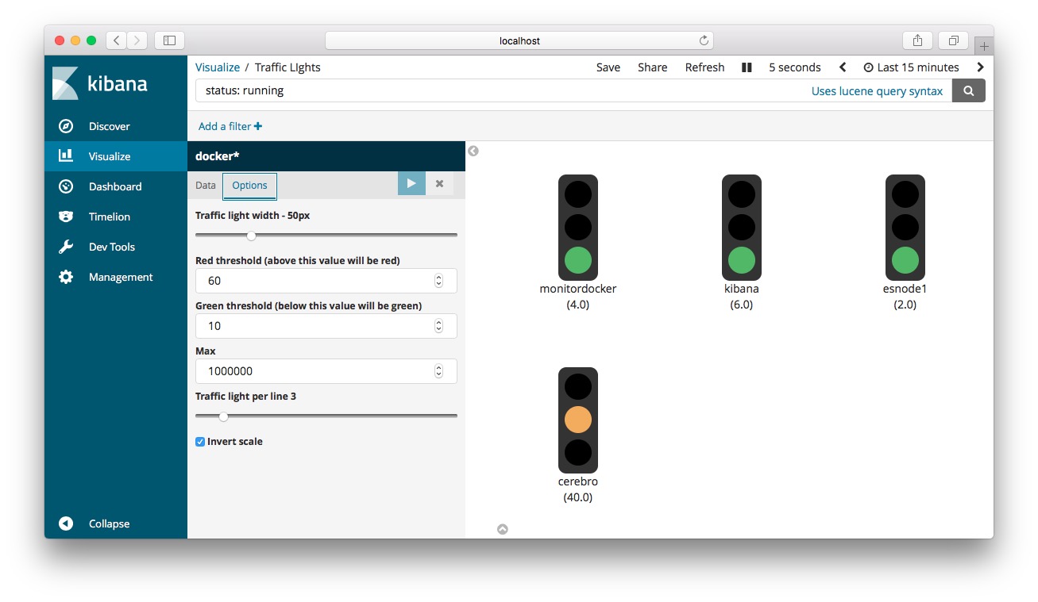Viewport: 1038px width, 602px height.
Task: Move time range forward with right chevron
Action: tap(981, 67)
